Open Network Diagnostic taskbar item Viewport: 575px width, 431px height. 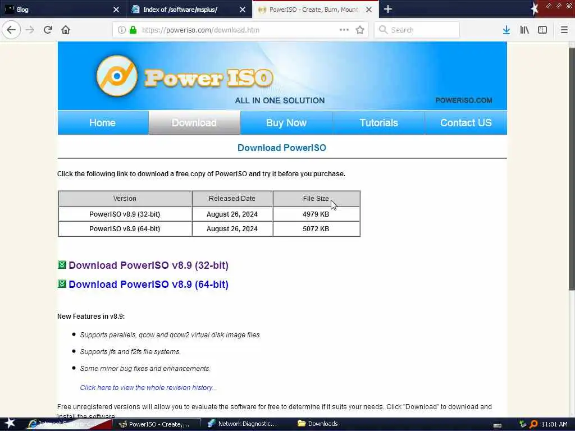point(243,424)
